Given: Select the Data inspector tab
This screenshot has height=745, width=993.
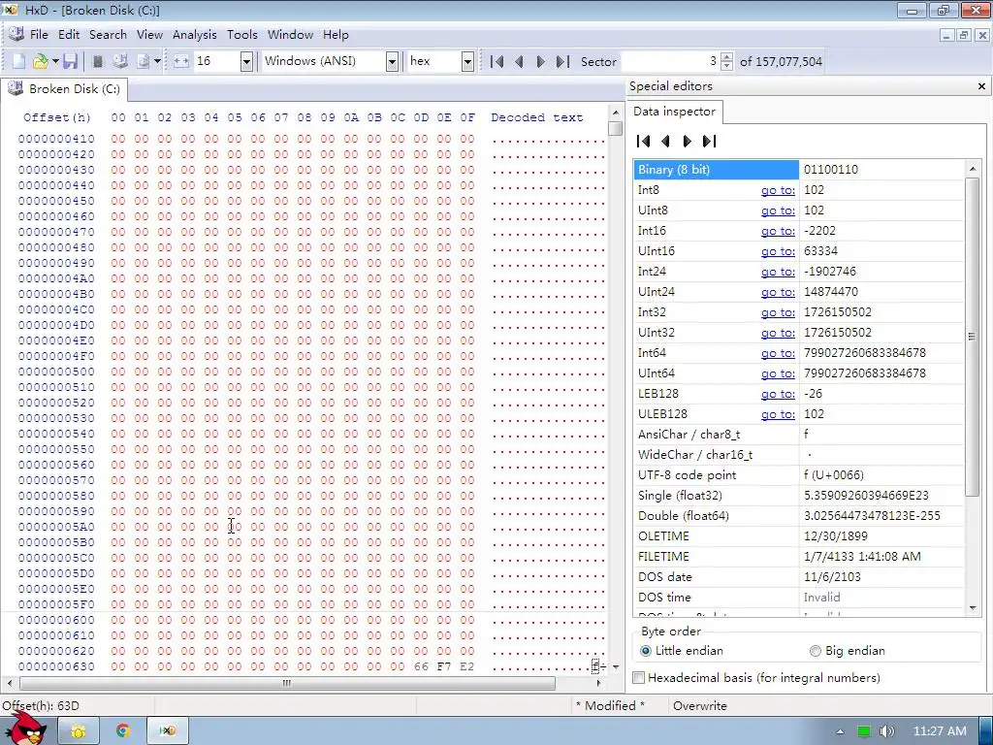Looking at the screenshot, I should (x=675, y=112).
